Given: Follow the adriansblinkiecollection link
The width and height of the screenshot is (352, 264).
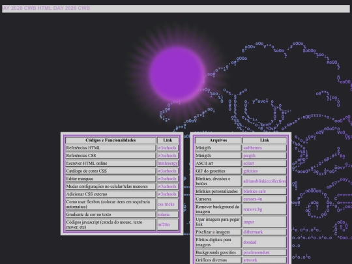Looking at the screenshot, I should [x=265, y=181].
